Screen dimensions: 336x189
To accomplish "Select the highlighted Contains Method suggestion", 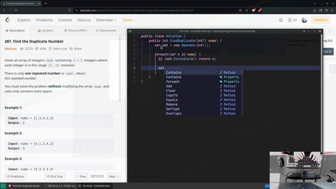I will pyautogui.click(x=204, y=72).
